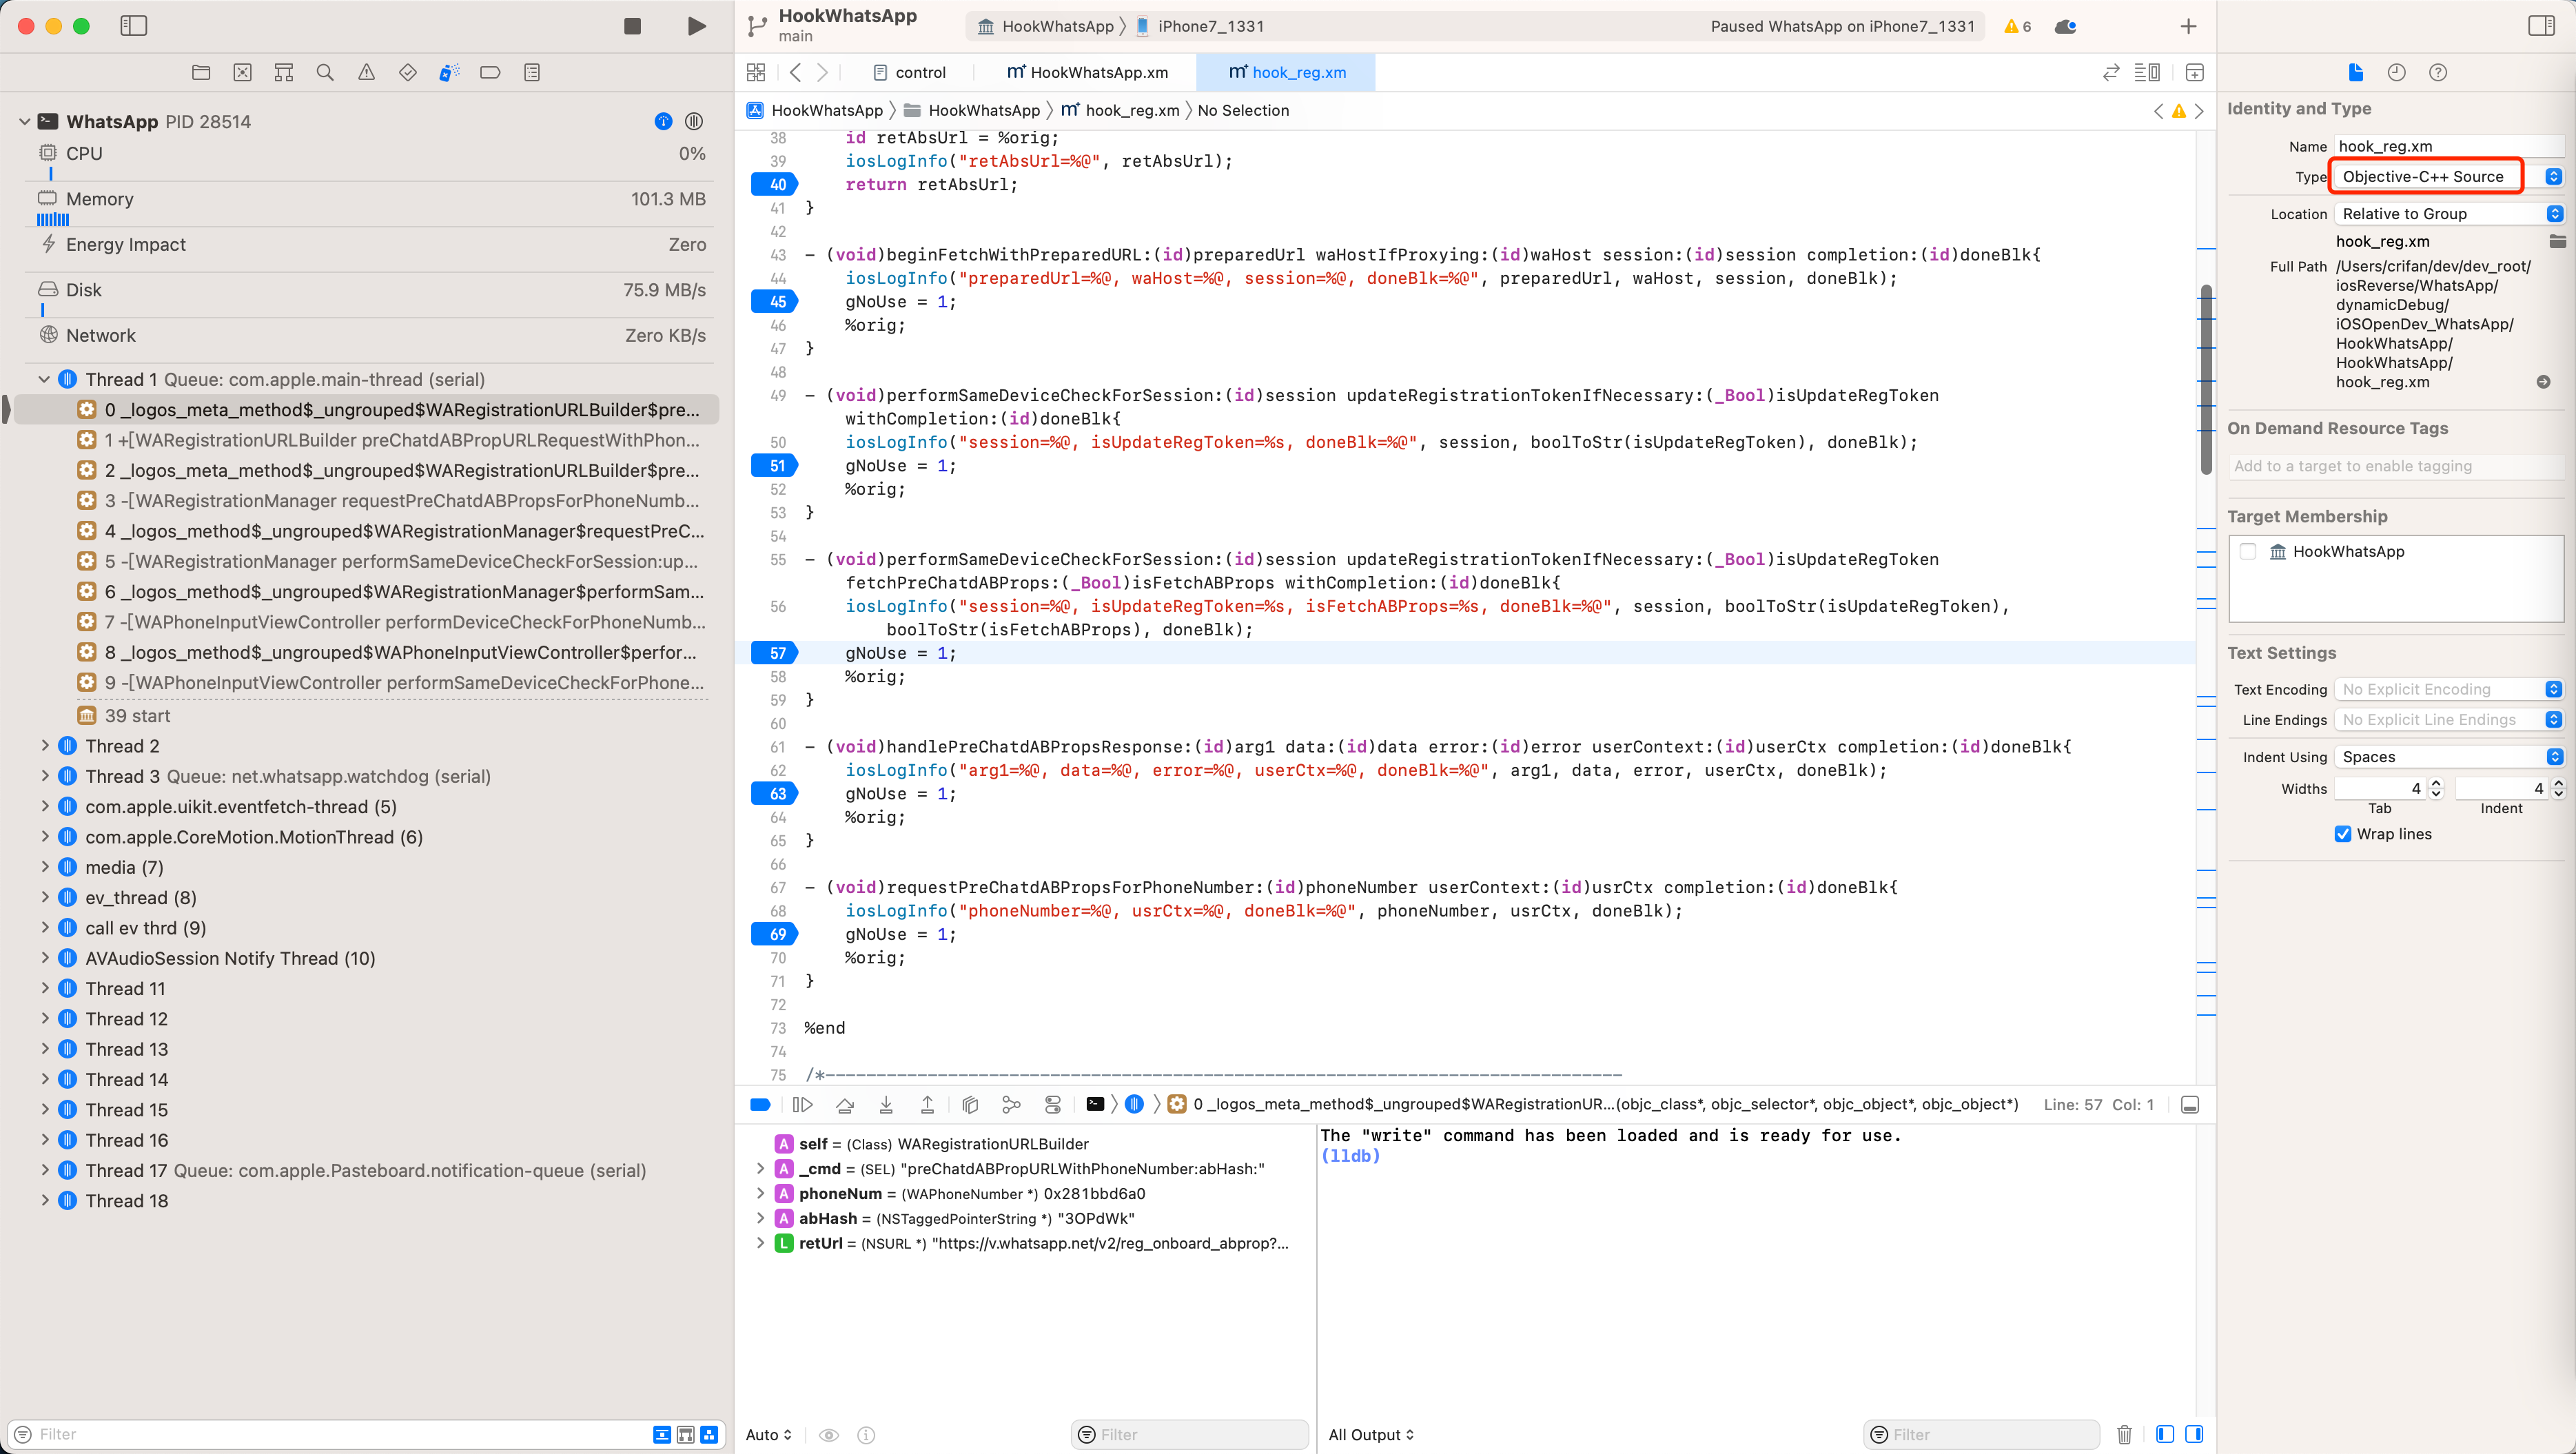The height and width of the screenshot is (1454, 2576).
Task: Adjust the Indent width stepper
Action: tap(2558, 788)
